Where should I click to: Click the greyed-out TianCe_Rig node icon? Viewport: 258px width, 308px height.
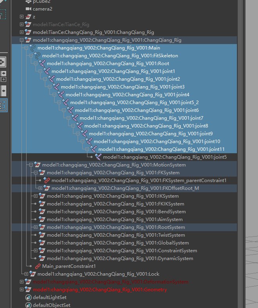tap(28, 24)
